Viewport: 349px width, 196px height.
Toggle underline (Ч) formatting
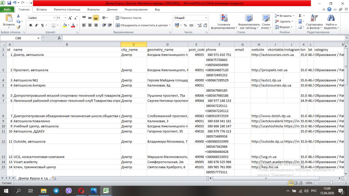[x=42, y=25]
